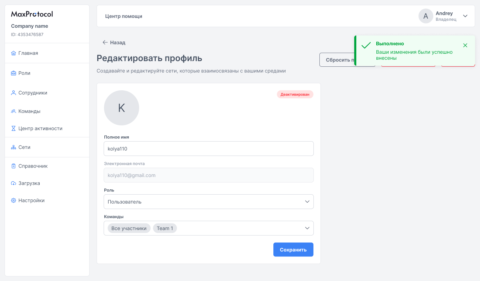Click the Сотрудники person icon

(13, 93)
